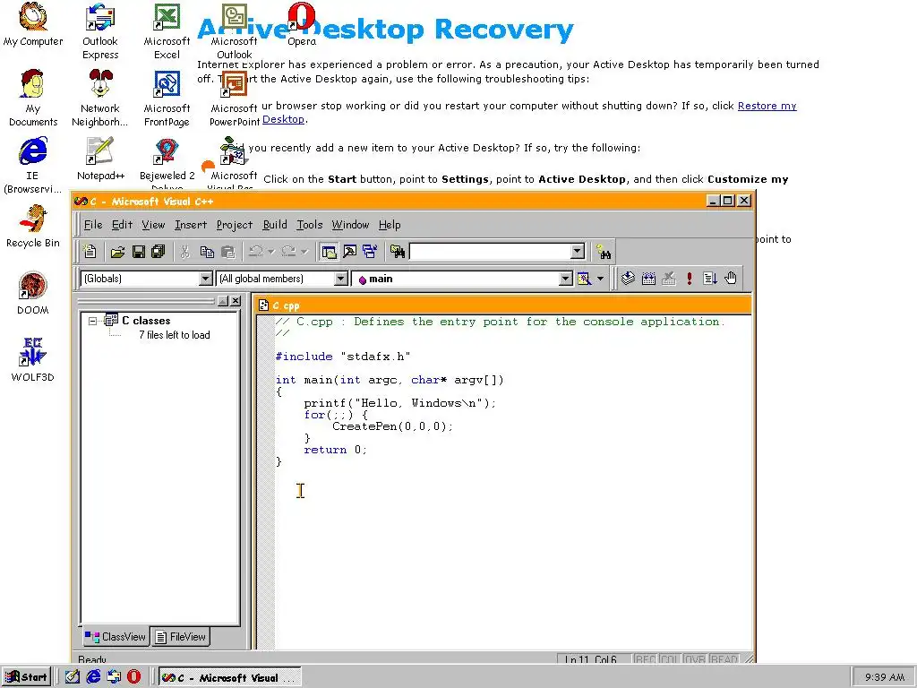Select the Microsoft Excel desktop icon
917x688 pixels.
click(x=167, y=31)
